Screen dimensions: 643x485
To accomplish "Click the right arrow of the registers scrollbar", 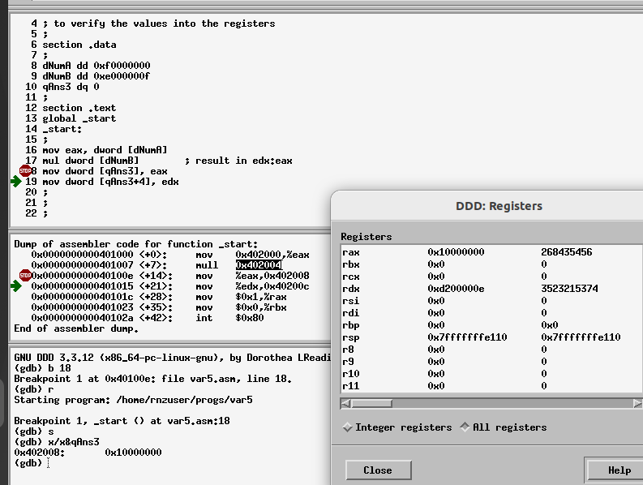I will [637, 403].
